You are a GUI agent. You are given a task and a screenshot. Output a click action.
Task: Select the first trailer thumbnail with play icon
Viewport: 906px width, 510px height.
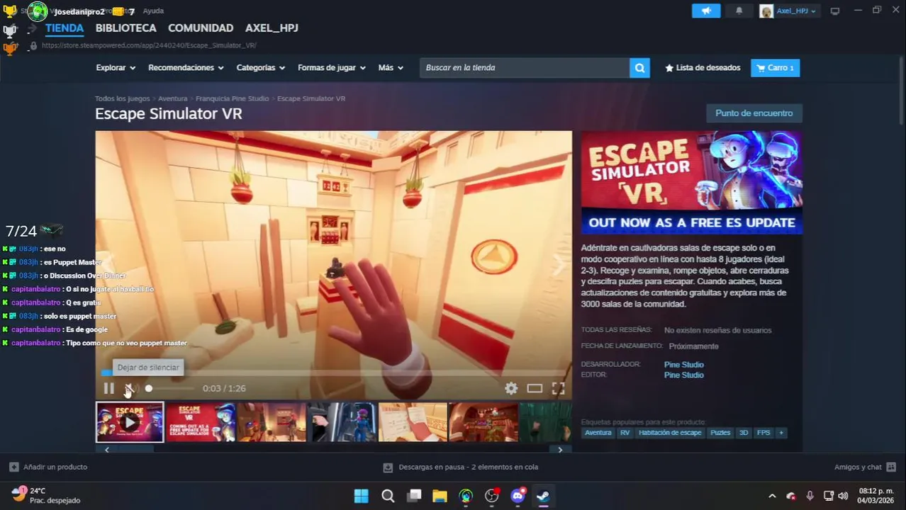(130, 422)
